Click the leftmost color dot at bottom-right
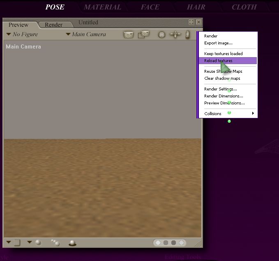Viewport: 279px width, 261px height. (158, 243)
